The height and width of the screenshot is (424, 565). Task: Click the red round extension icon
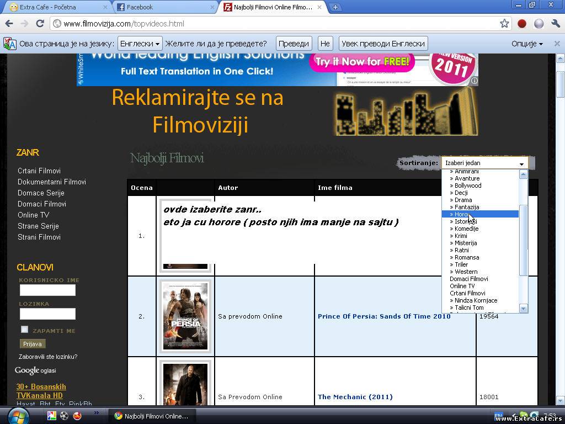coord(522,24)
